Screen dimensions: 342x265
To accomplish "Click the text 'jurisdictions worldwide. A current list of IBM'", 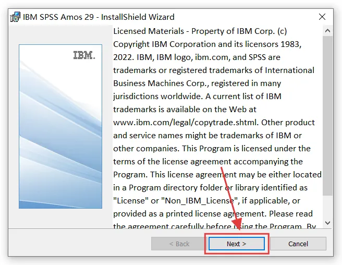I will coord(197,97).
